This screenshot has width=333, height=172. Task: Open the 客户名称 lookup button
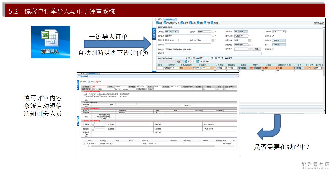pyautogui.click(x=213, y=36)
